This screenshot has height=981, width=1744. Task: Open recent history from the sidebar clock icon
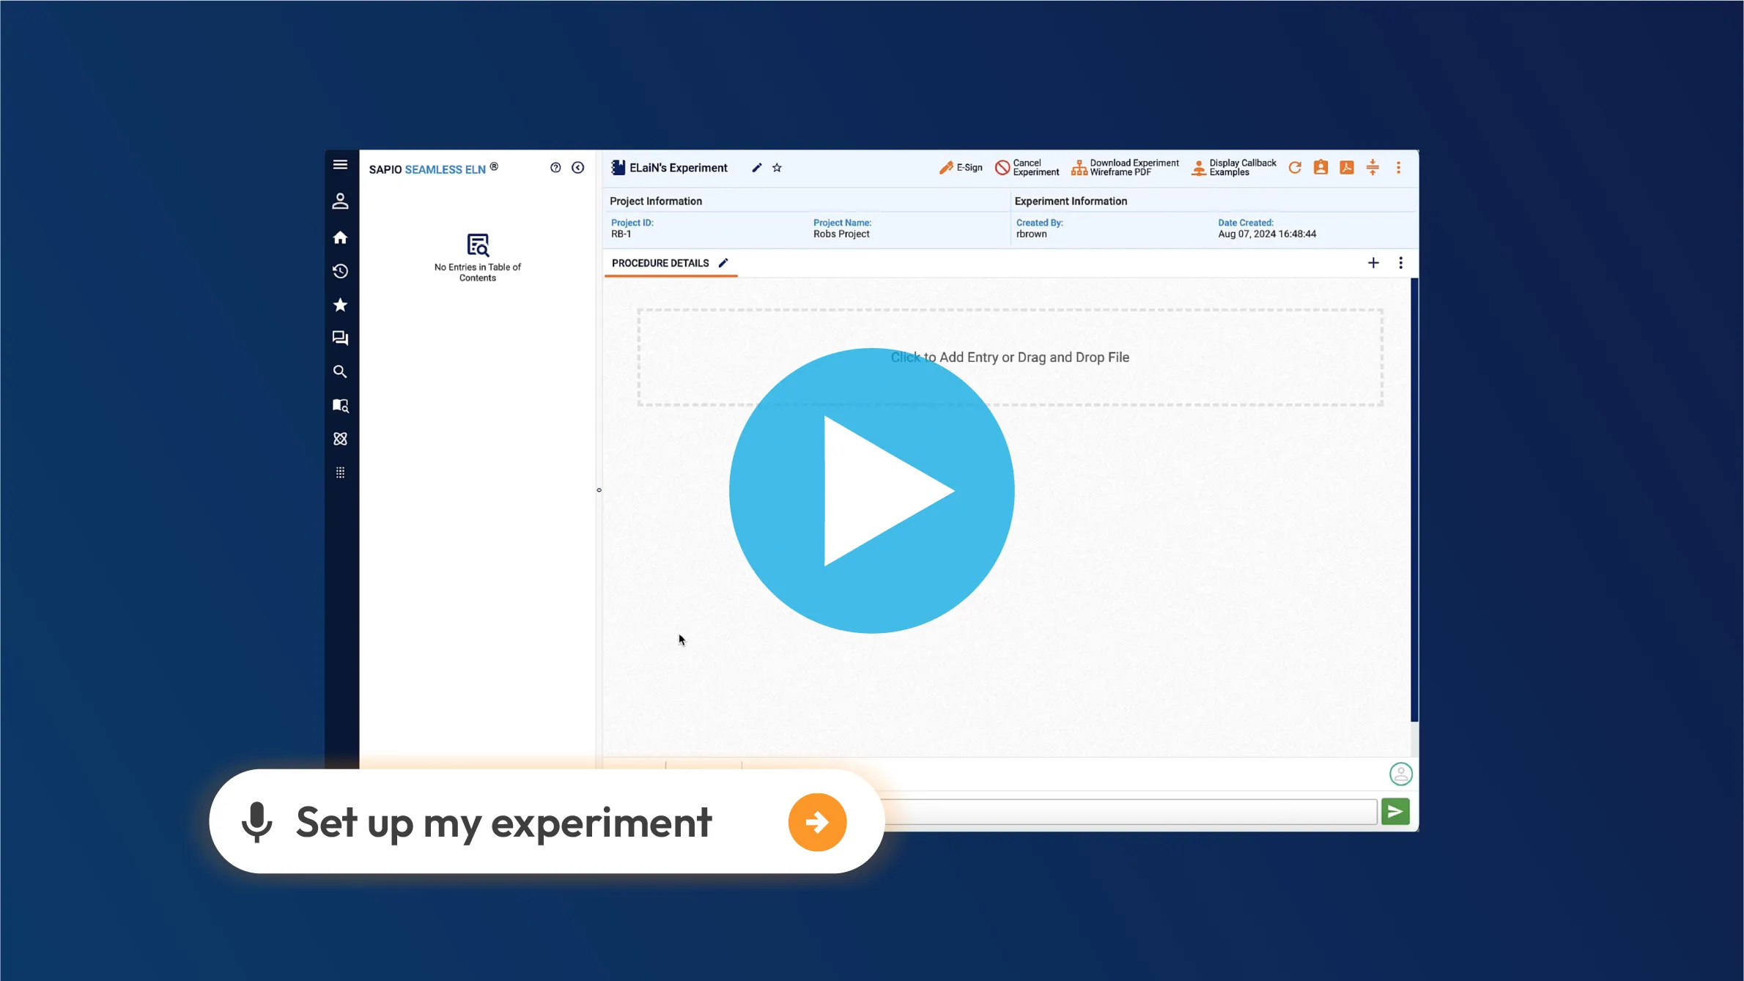point(340,270)
